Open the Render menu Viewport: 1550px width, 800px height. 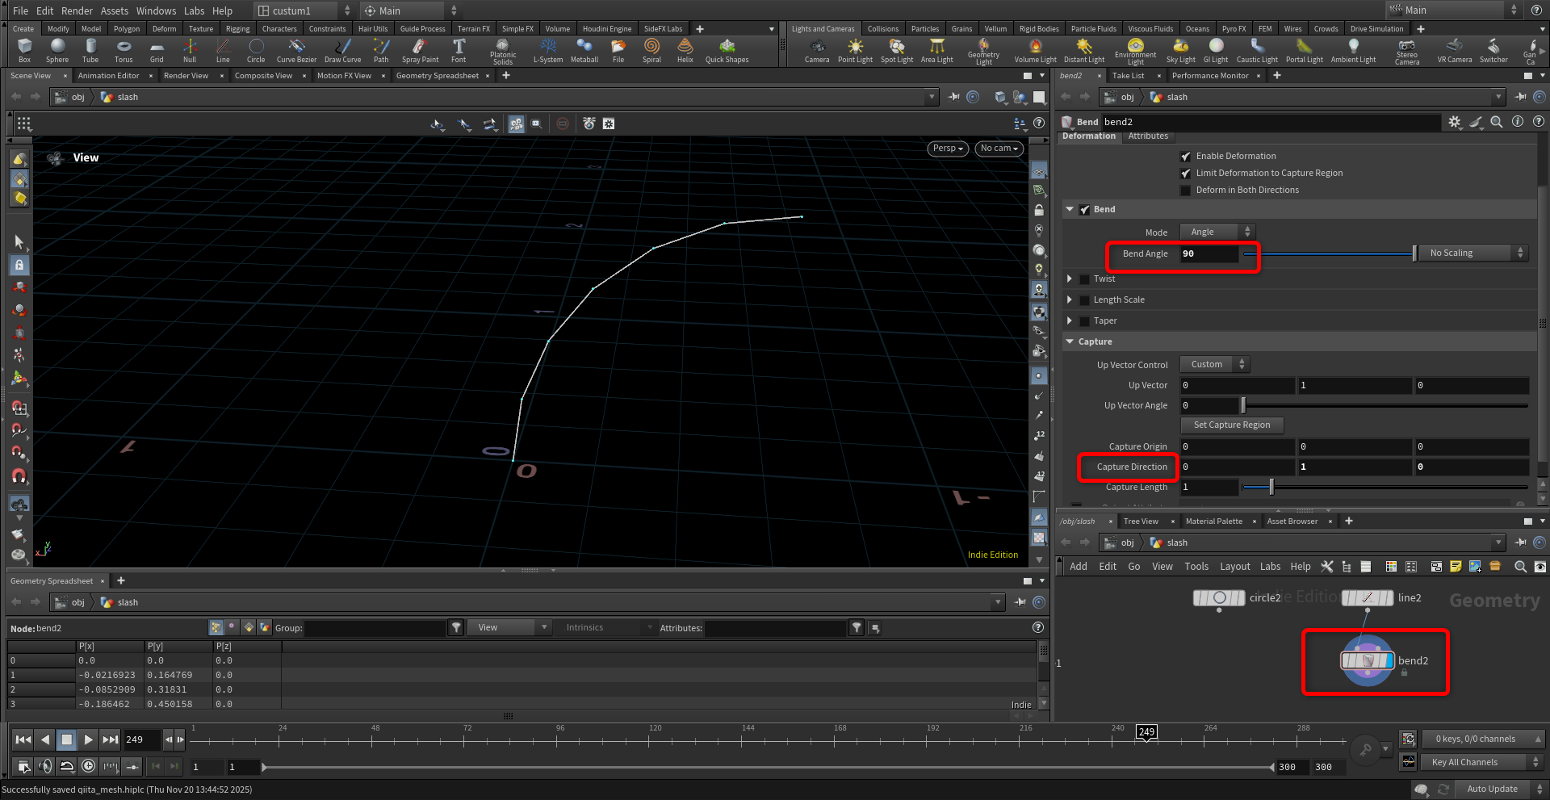click(x=77, y=10)
